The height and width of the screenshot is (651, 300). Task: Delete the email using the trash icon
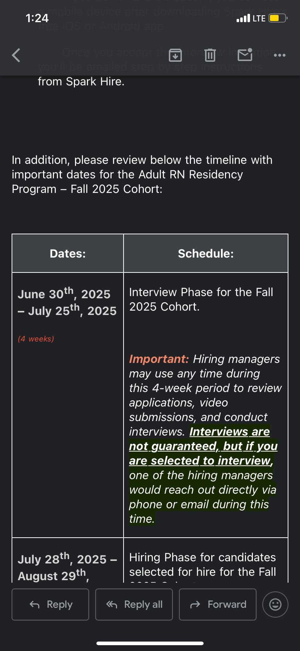click(x=210, y=55)
